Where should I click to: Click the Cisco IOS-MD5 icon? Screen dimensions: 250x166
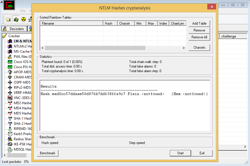click(x=10, y=62)
